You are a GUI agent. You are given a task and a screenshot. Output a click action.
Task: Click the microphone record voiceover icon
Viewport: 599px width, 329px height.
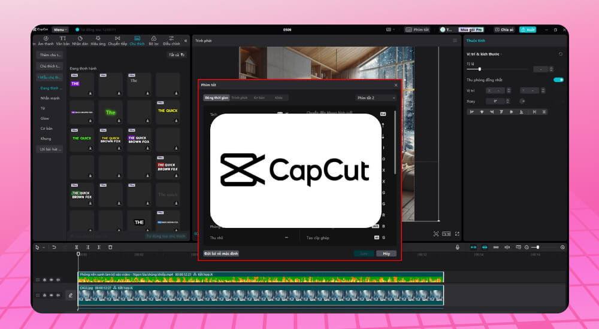457,247
